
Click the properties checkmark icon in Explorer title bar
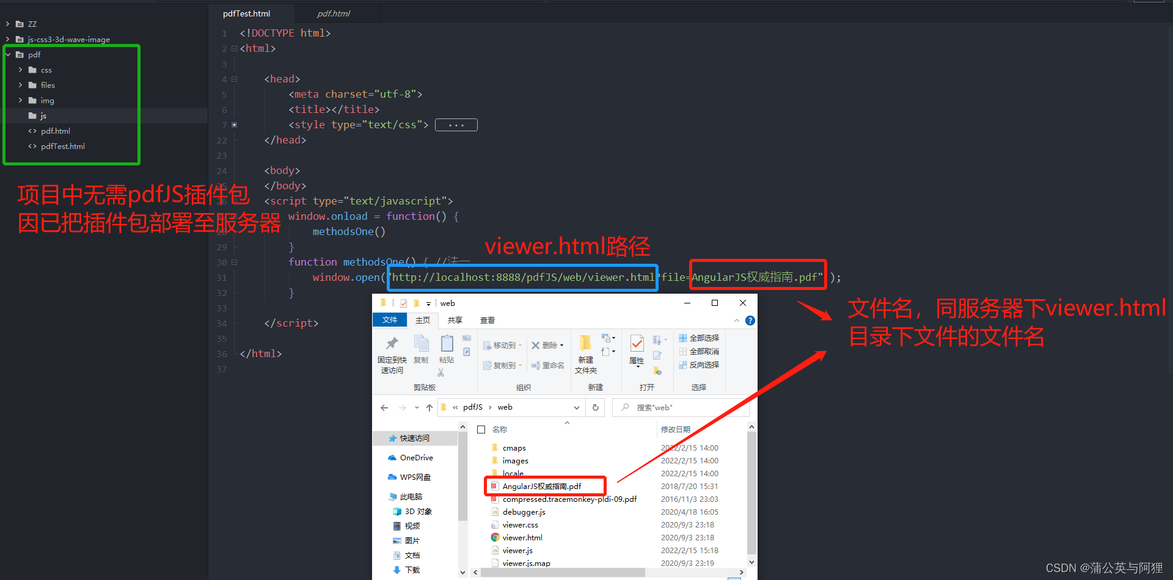pyautogui.click(x=403, y=303)
